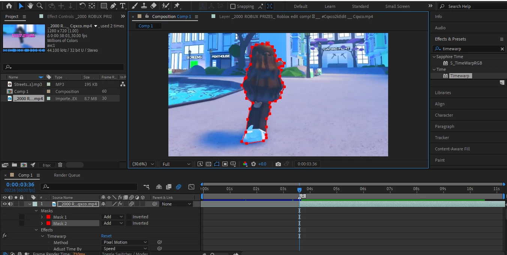The height and width of the screenshot is (255, 507).
Task: Open magnification dropdown showing 30.6%
Action: point(142,164)
